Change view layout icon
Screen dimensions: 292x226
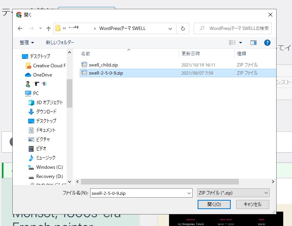[x=232, y=43]
